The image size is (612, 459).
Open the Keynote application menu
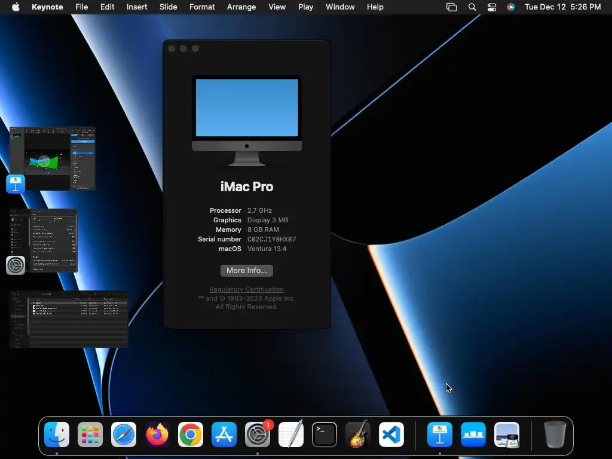coord(47,7)
